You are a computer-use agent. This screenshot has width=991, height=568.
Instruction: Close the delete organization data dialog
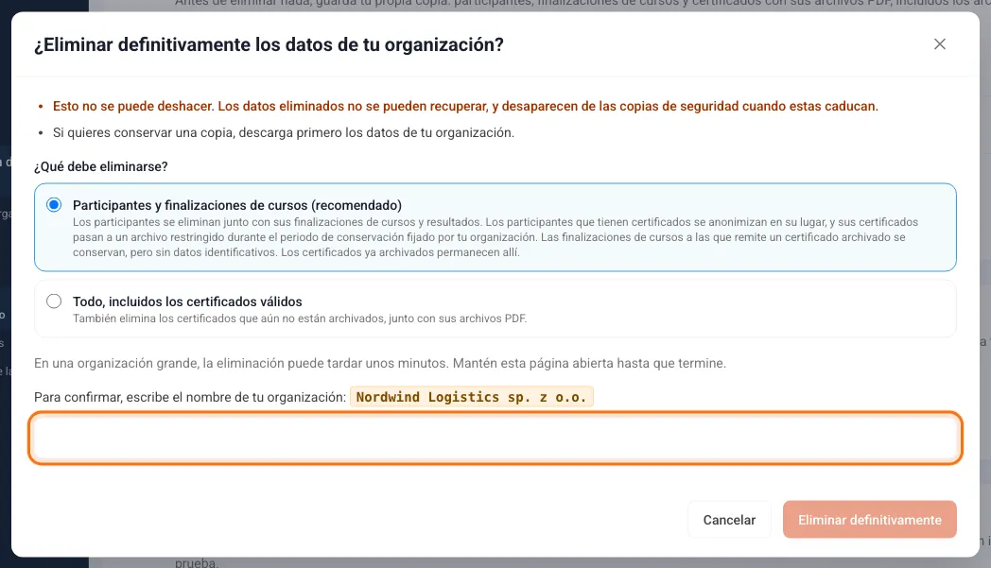coord(940,44)
